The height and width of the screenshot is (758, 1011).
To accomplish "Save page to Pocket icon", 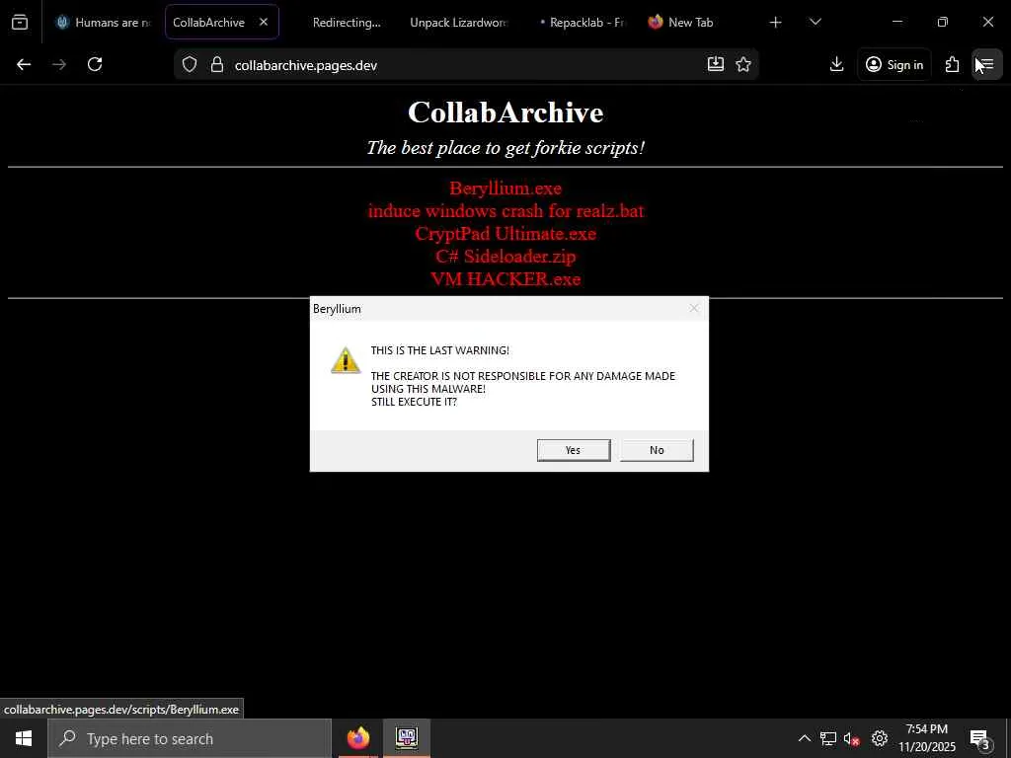I will [x=715, y=64].
